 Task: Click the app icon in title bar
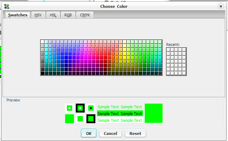[x=7, y=6]
